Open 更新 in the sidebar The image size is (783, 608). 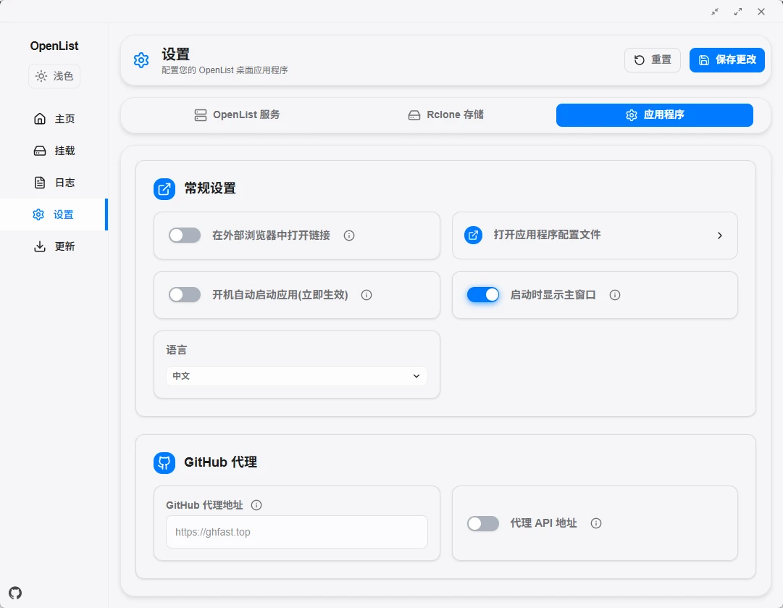click(54, 246)
